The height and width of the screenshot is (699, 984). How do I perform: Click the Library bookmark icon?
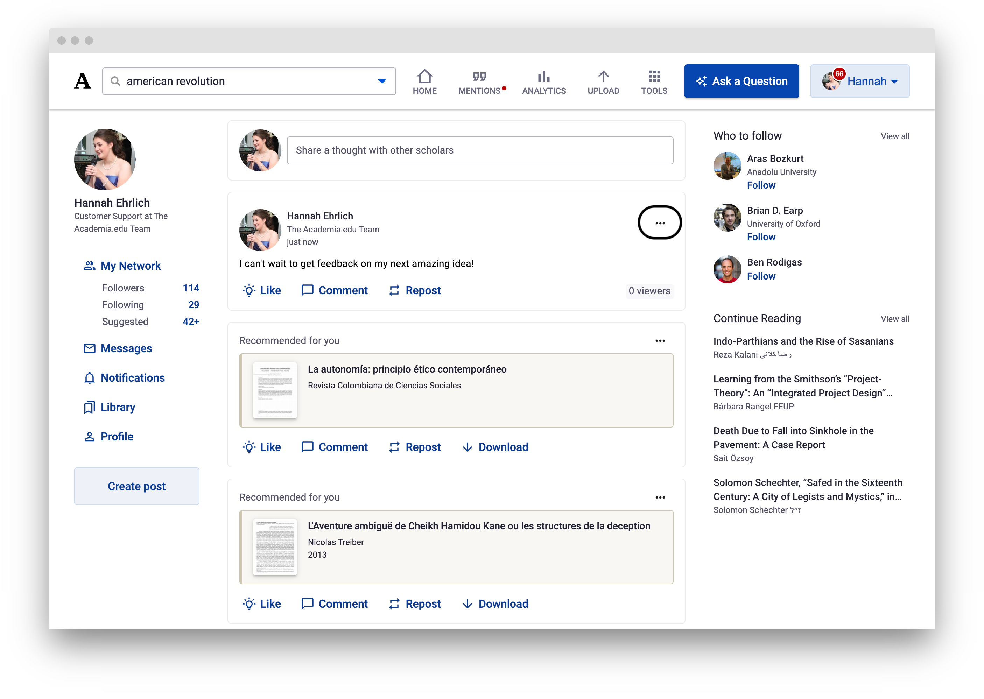coord(89,407)
